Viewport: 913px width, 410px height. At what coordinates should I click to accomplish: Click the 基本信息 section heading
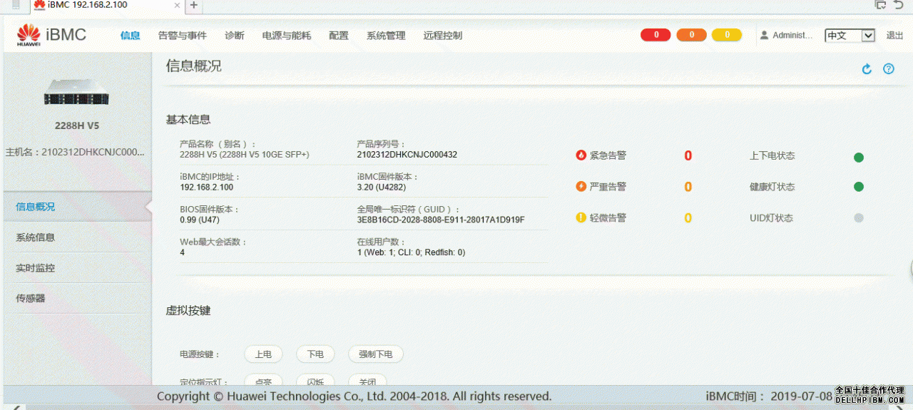point(188,120)
